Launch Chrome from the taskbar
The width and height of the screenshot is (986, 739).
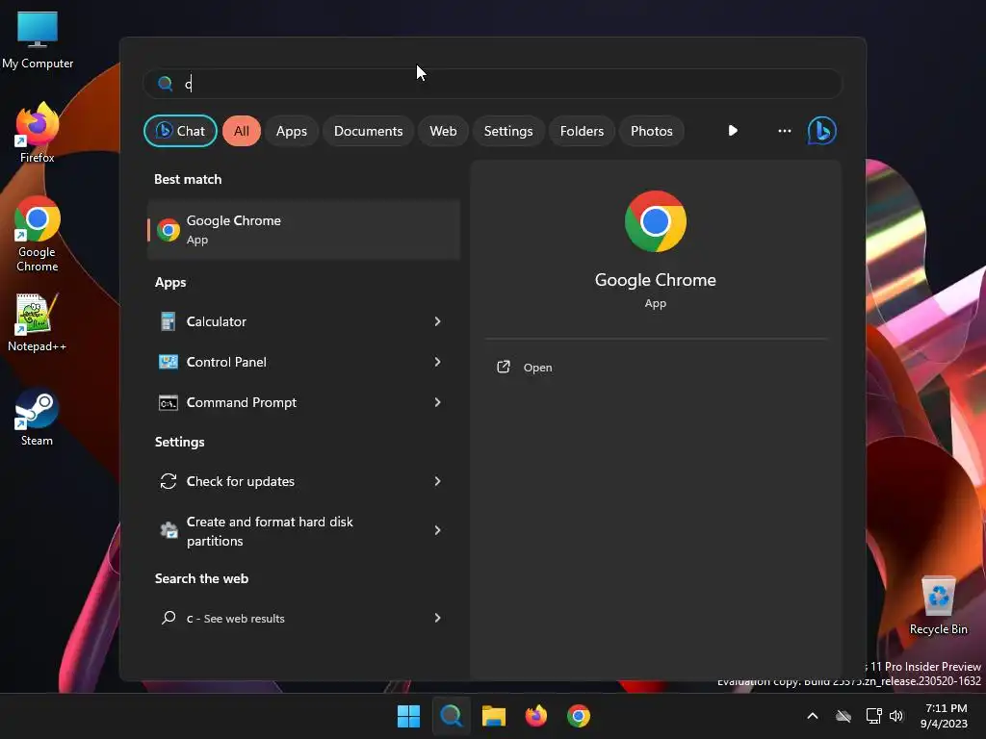click(579, 716)
